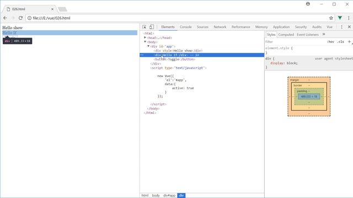Open the Performance tab

pos(240,27)
